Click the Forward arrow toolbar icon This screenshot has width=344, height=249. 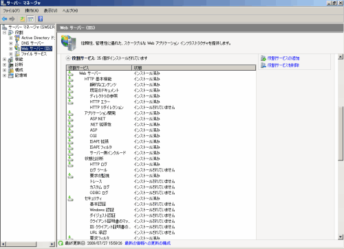(x=12, y=19)
